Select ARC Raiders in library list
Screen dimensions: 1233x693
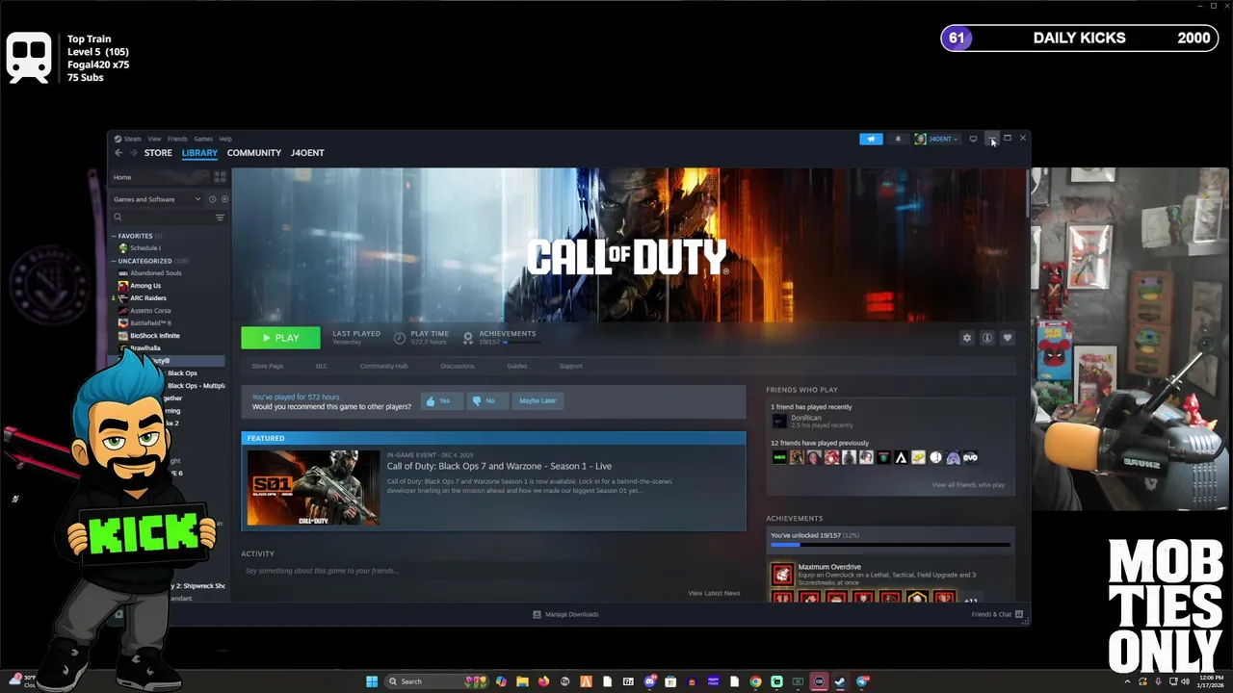coord(148,298)
